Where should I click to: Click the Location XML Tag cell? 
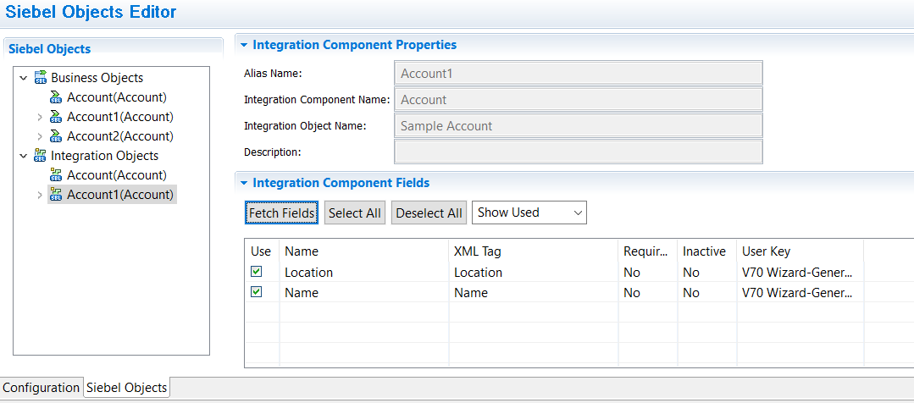click(x=534, y=272)
